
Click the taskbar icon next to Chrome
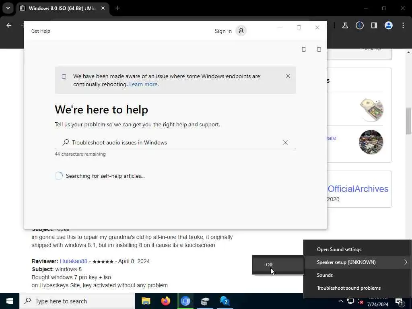pyautogui.click(x=205, y=301)
